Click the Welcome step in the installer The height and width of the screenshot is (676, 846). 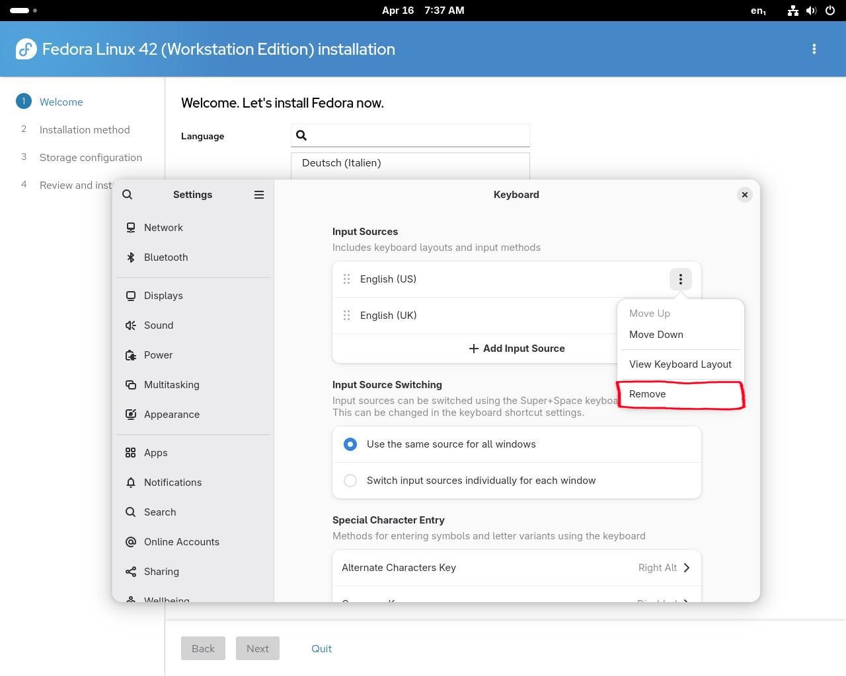click(x=61, y=102)
